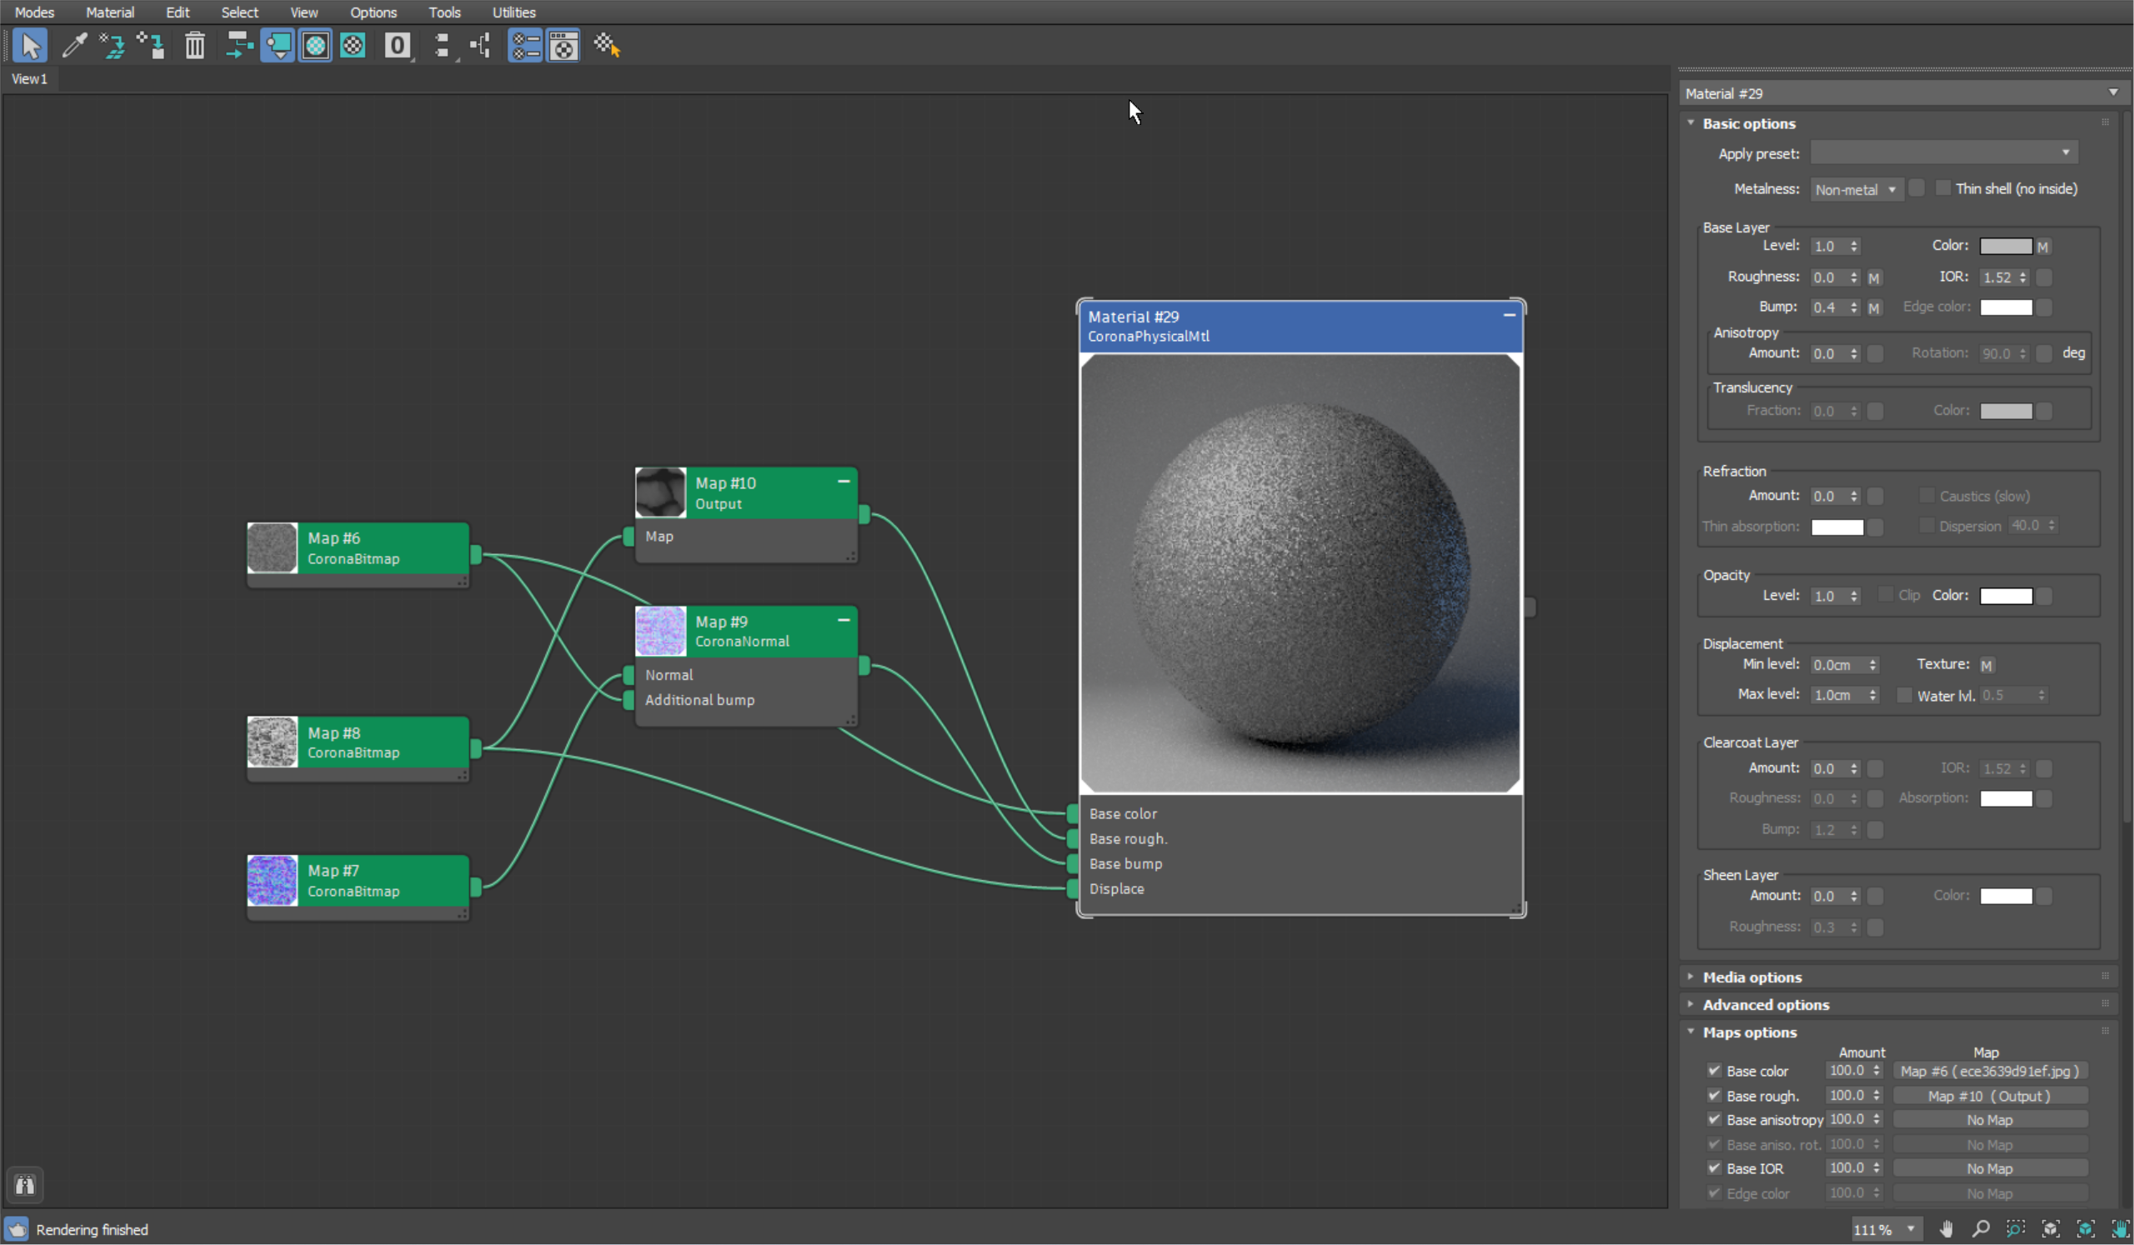The height and width of the screenshot is (1245, 2134).
Task: Enable the Caustics (slow) checkbox
Action: tap(1926, 496)
